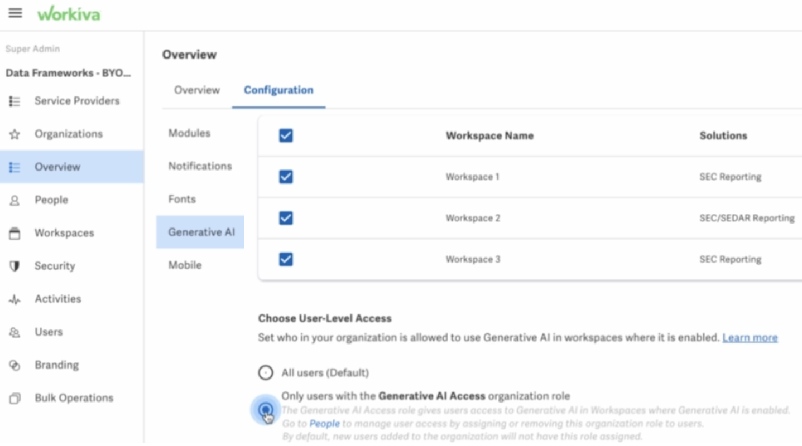The height and width of the screenshot is (446, 802).
Task: Toggle the select-all workspaces header checkbox
Action: (x=286, y=135)
